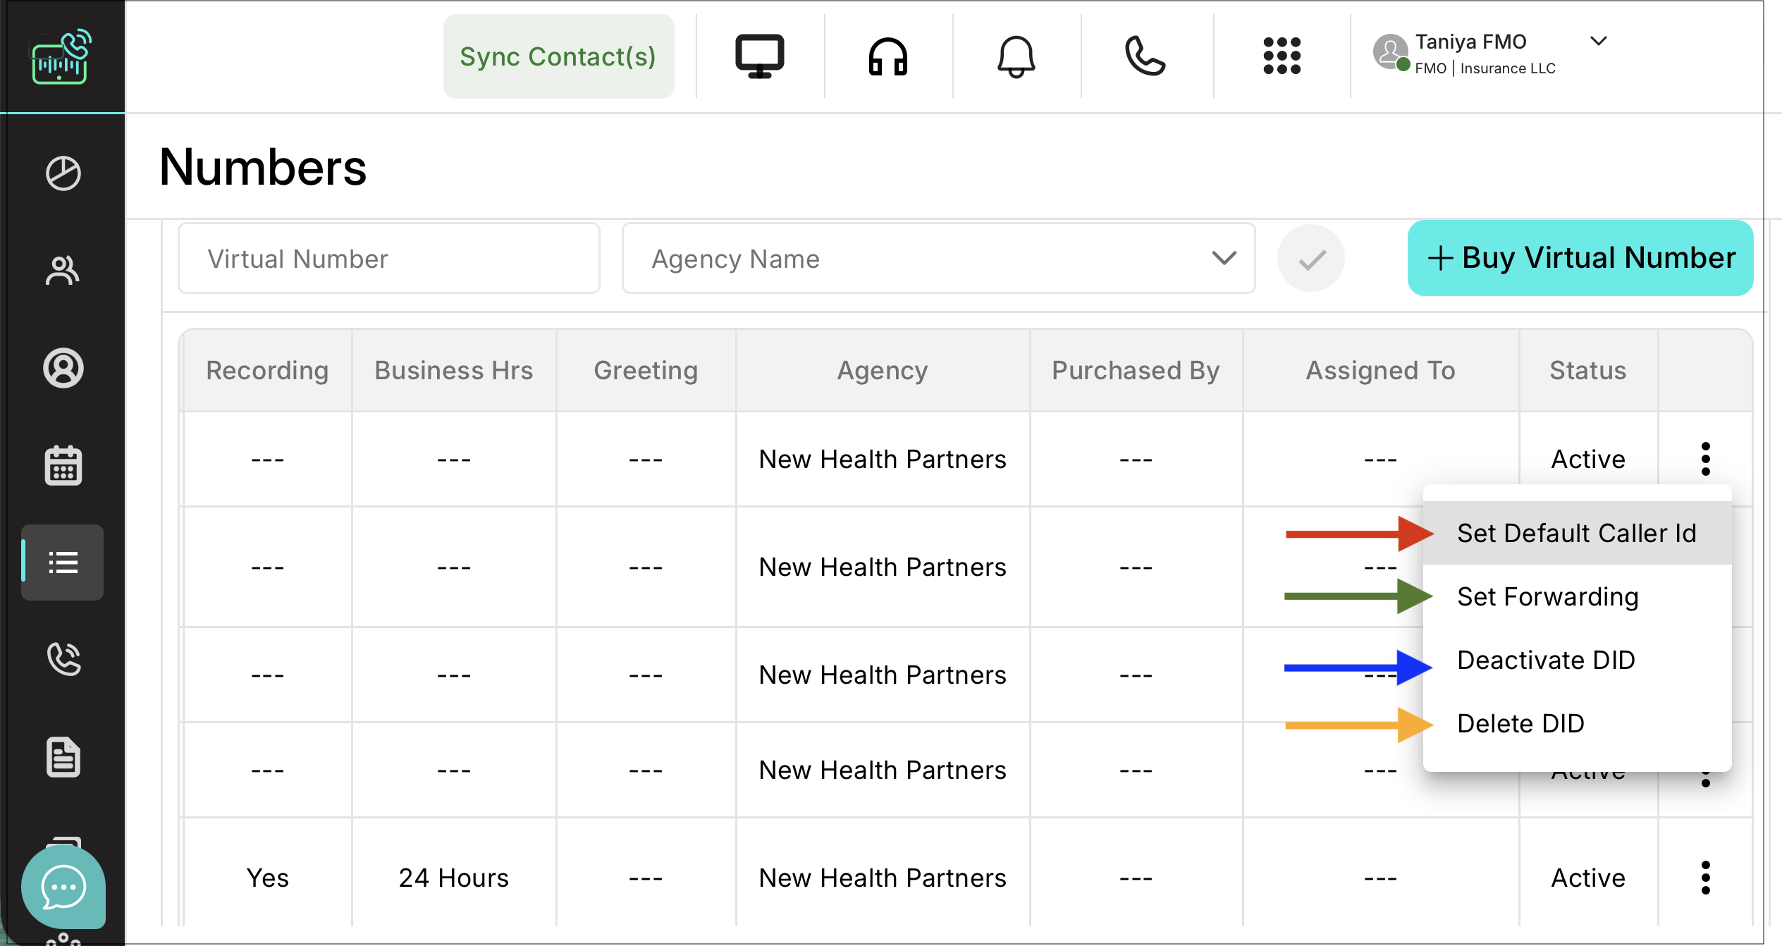Open the call logs phone sidebar icon

pos(63,659)
